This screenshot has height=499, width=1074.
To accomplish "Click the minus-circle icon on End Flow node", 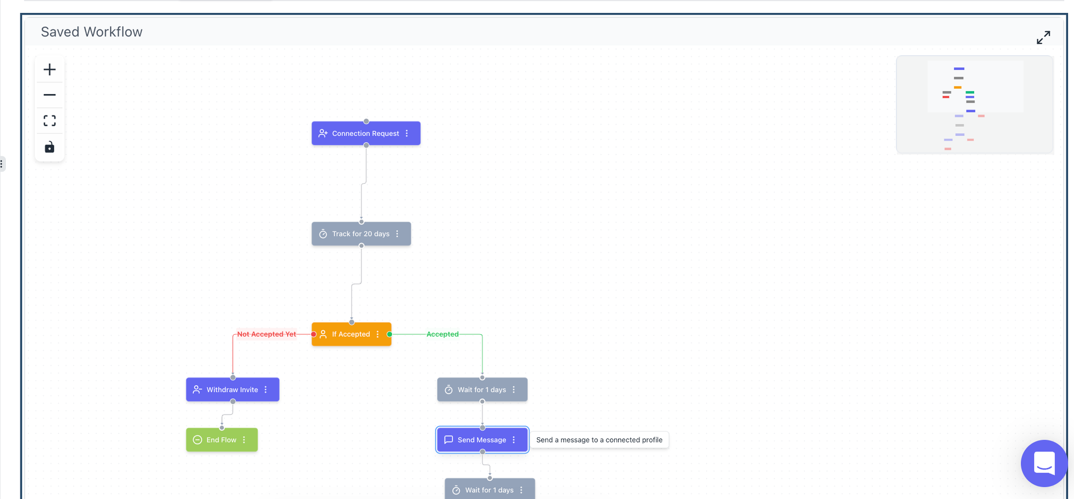I will point(197,439).
